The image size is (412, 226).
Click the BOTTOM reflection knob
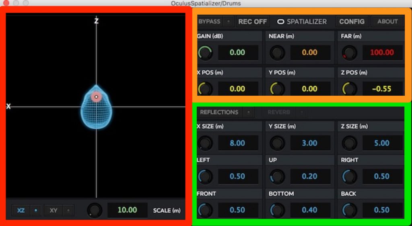tap(277, 210)
